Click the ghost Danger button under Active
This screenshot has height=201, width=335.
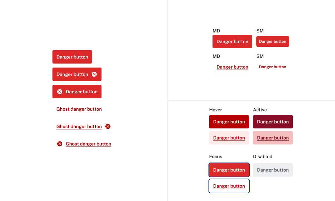273,138
